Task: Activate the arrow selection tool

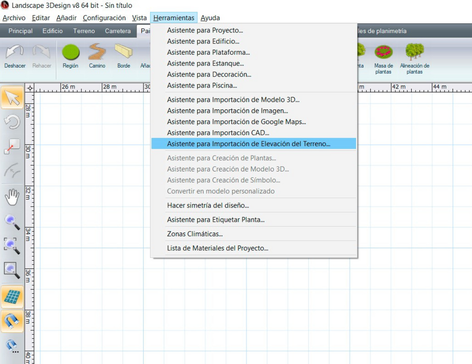Action: (12, 99)
